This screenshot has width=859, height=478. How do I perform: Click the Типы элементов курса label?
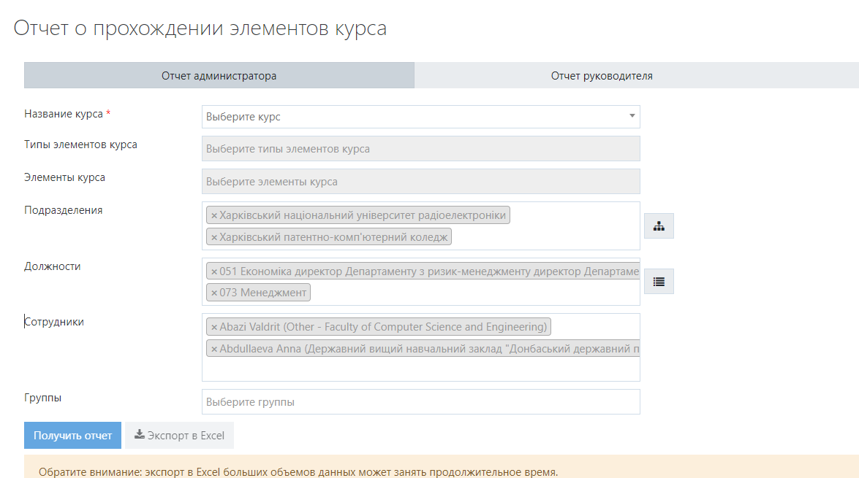[x=80, y=144]
